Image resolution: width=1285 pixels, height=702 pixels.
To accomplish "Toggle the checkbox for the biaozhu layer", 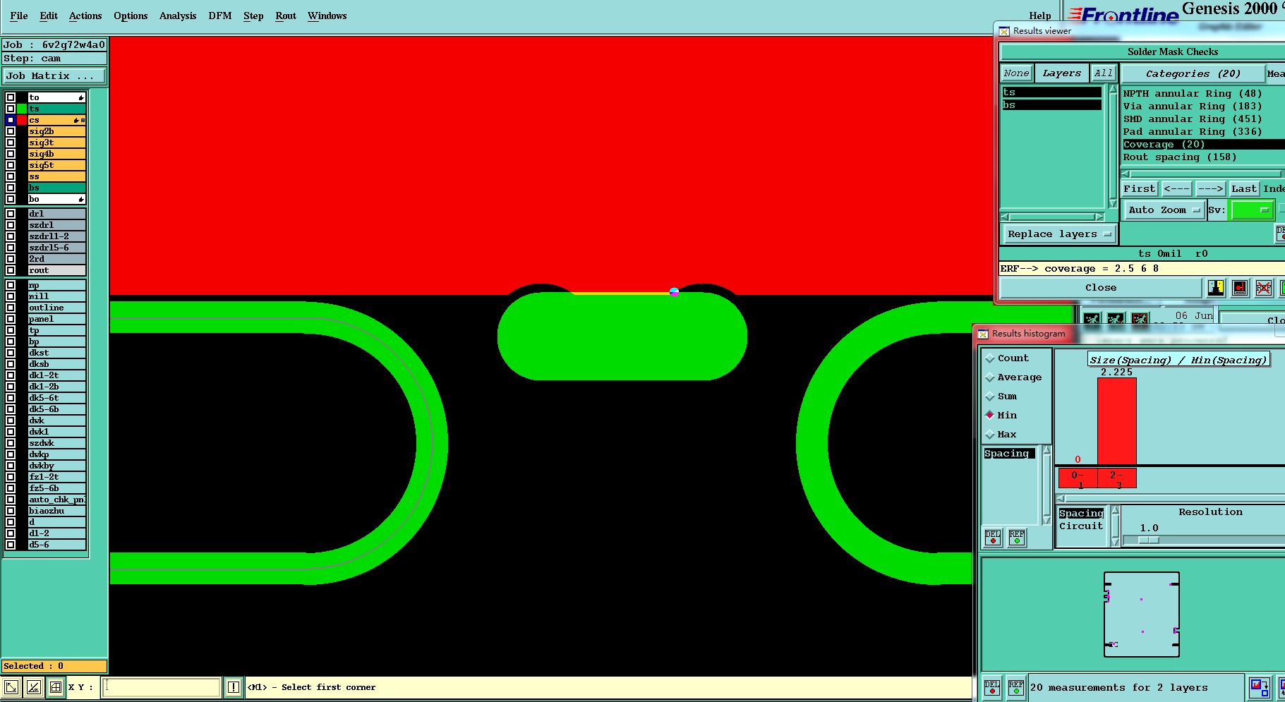I will coord(11,511).
